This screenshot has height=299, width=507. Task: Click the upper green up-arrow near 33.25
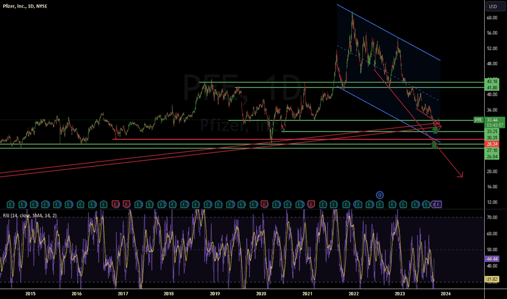pos(435,130)
